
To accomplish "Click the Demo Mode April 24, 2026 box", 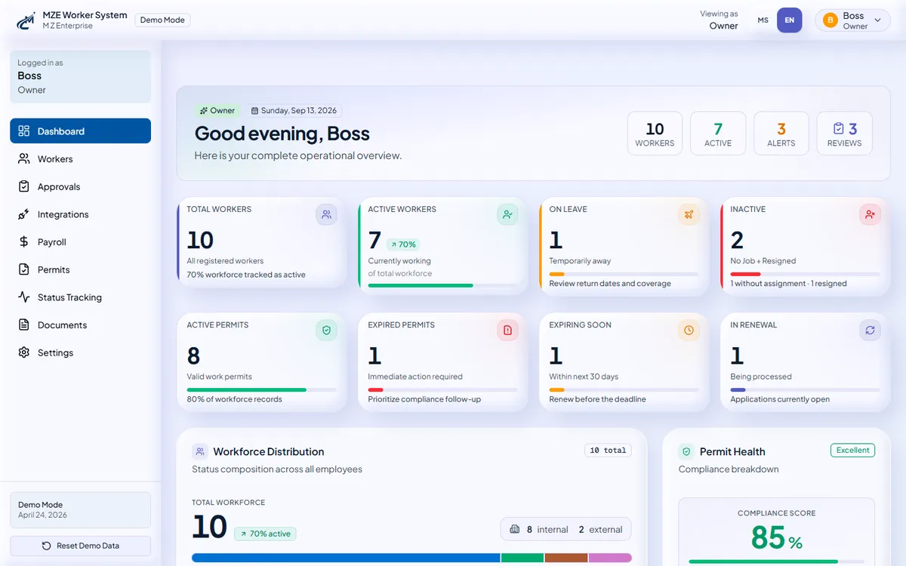I will tap(80, 510).
